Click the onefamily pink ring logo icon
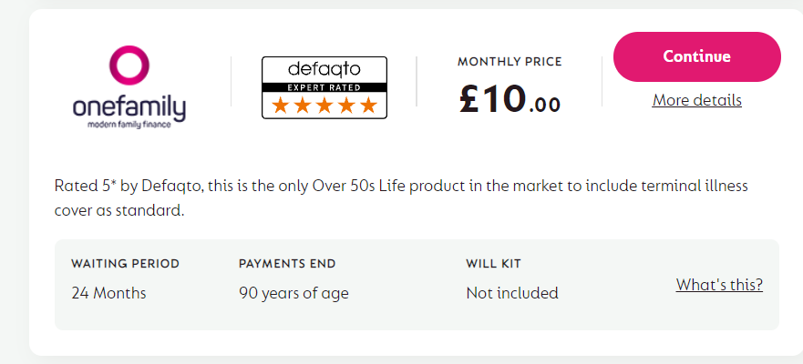Image resolution: width=803 pixels, height=364 pixels. click(129, 65)
